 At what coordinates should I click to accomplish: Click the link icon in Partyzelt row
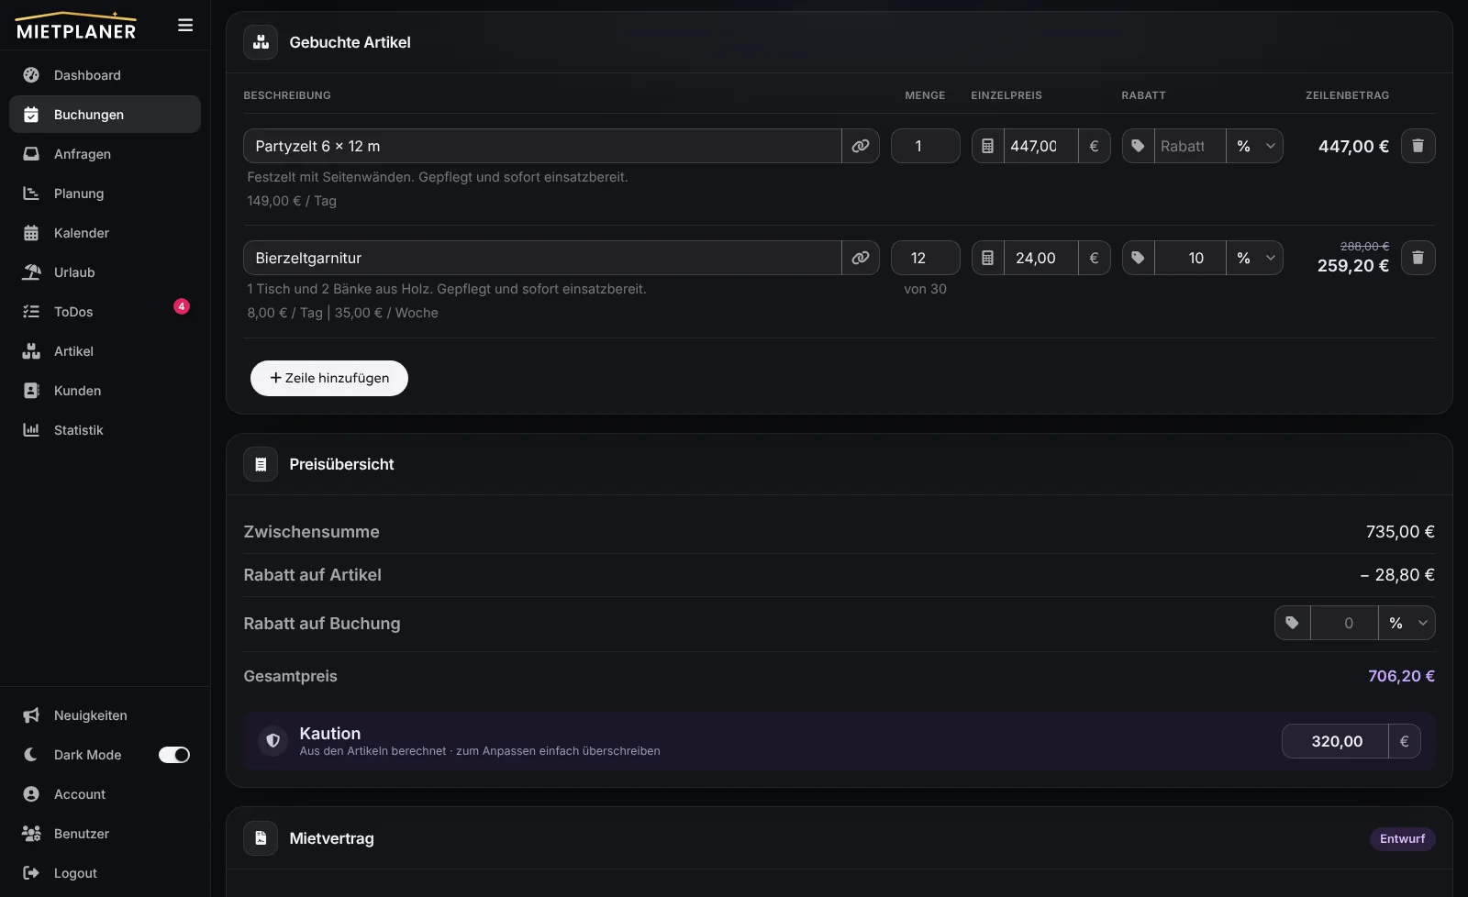click(861, 146)
